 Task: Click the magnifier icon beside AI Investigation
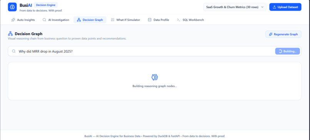(x=44, y=20)
